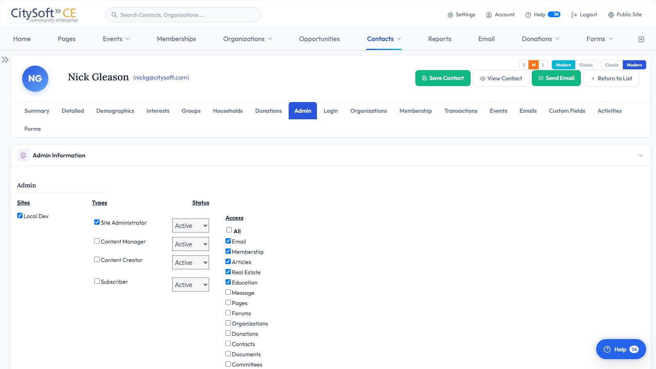Open the Account user icon

[489, 15]
